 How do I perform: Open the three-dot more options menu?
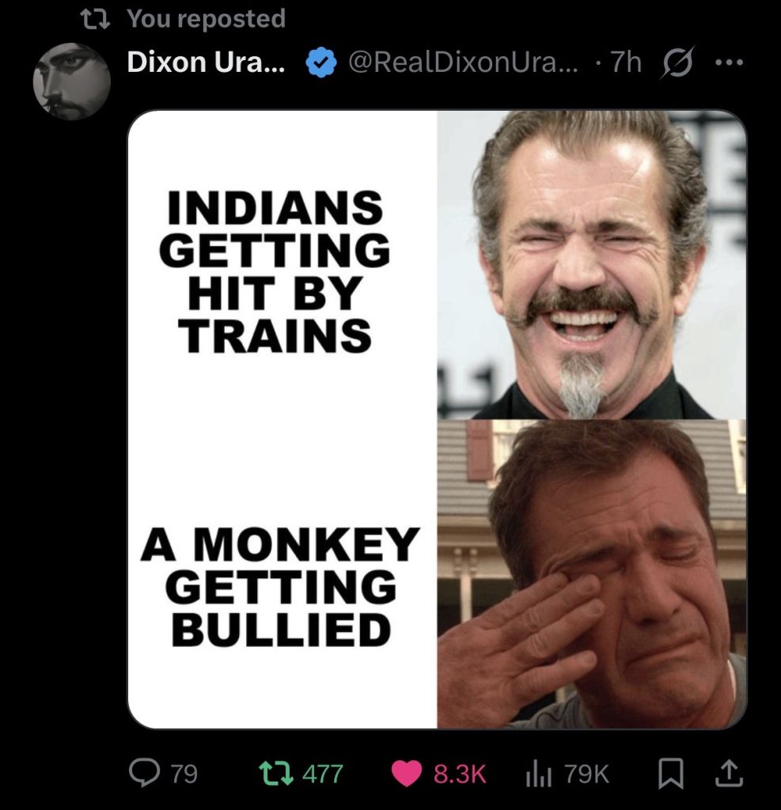tap(729, 62)
